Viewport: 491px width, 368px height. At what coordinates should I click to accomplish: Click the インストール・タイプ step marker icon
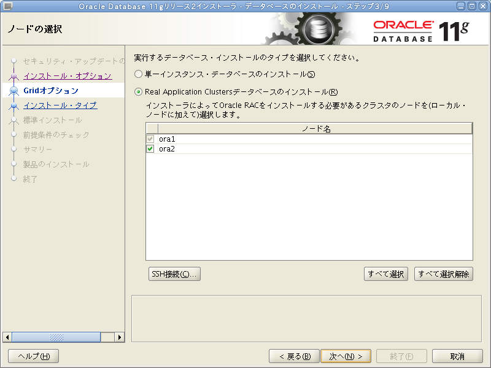(x=14, y=105)
